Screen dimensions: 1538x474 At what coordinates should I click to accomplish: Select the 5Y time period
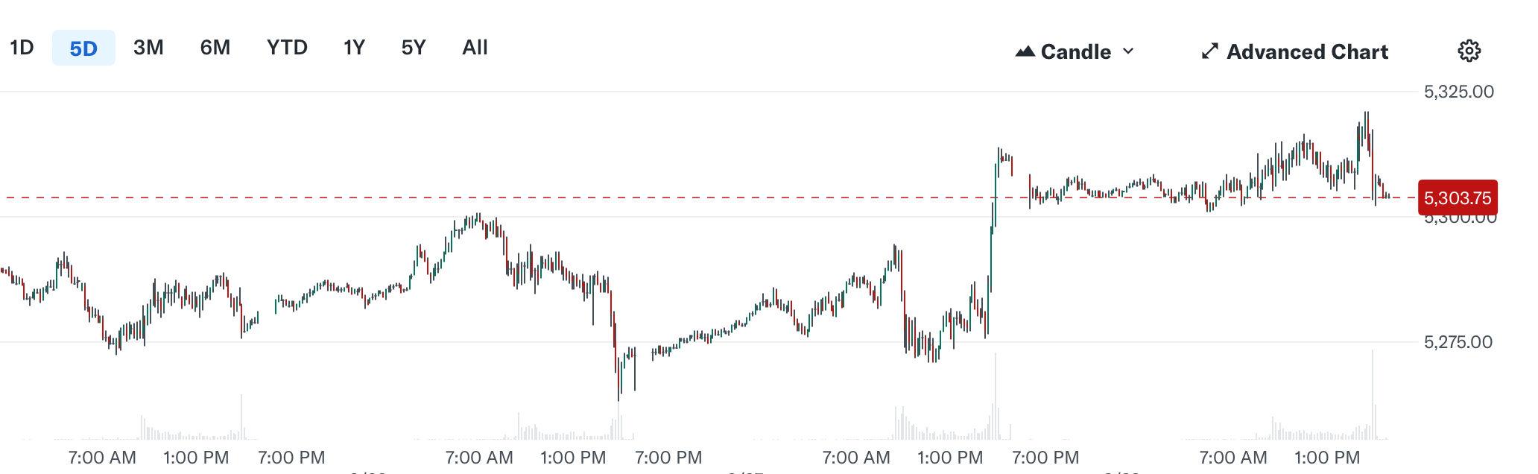coord(412,47)
